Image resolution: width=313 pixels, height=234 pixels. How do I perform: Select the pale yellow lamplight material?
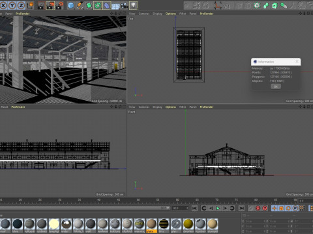coord(54,226)
